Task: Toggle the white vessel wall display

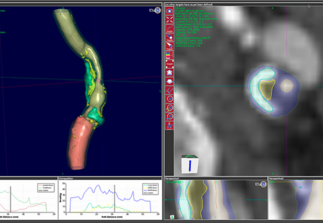Action: [170, 46]
